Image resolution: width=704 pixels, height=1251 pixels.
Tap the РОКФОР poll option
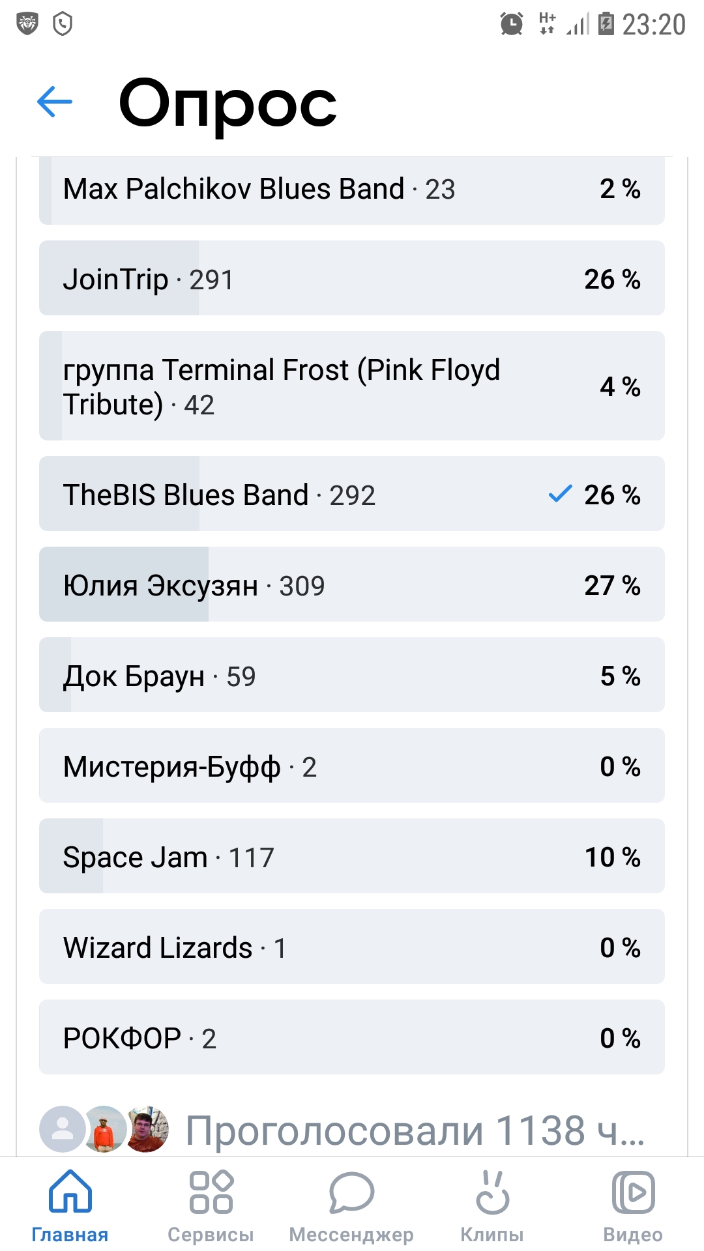point(352,1037)
